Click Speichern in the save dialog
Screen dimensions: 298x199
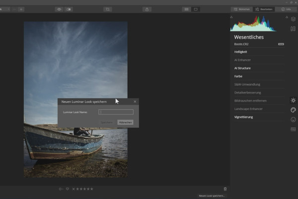point(106,122)
